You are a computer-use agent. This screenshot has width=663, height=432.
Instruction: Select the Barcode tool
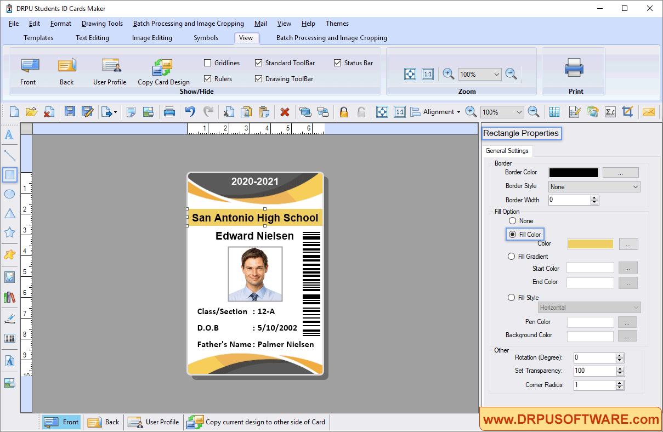tap(9, 338)
